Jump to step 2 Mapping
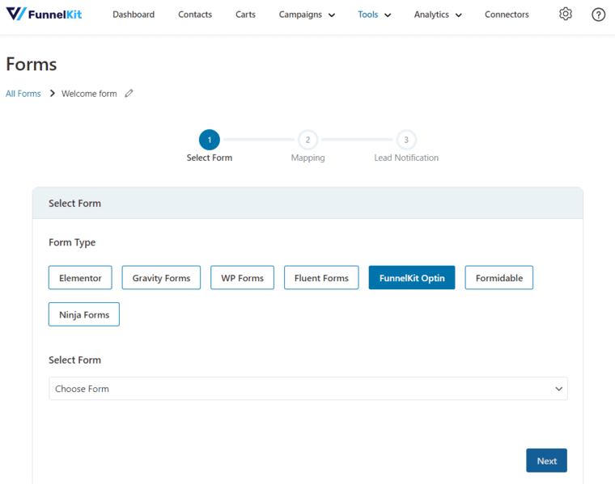 pyautogui.click(x=307, y=140)
